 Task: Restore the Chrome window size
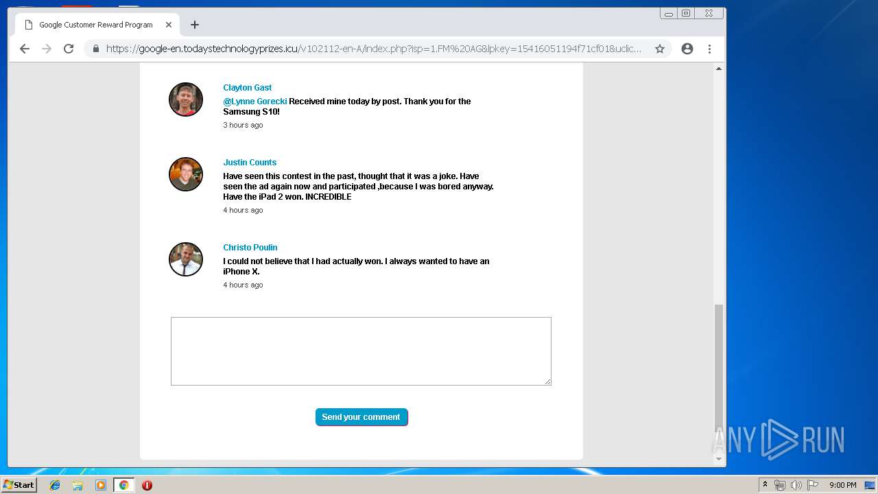coord(685,13)
